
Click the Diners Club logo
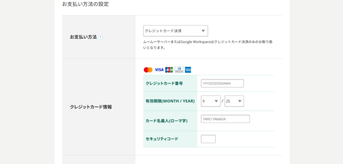179,70
